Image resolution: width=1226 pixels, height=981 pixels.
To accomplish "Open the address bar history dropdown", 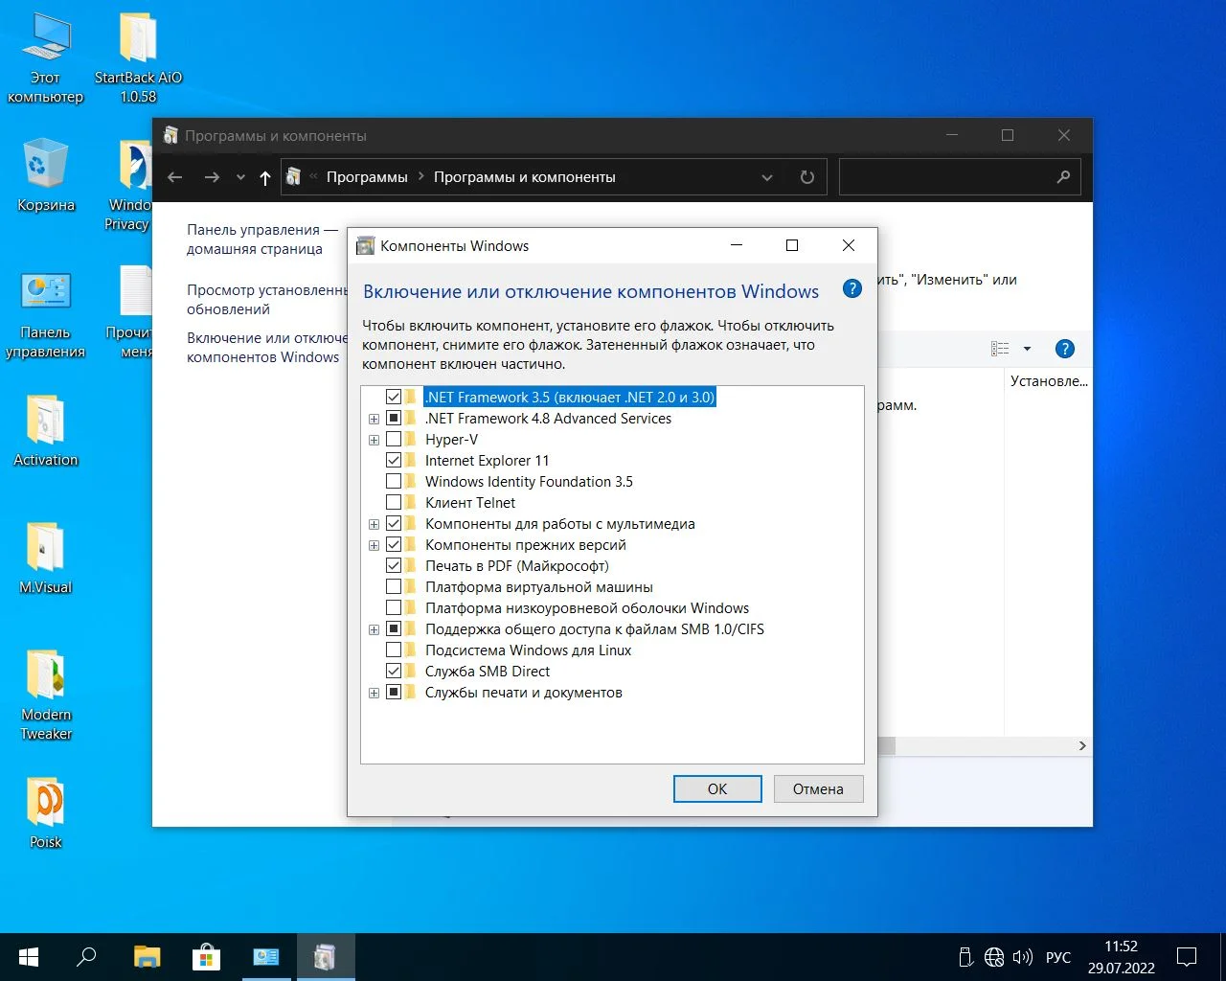I will click(766, 177).
